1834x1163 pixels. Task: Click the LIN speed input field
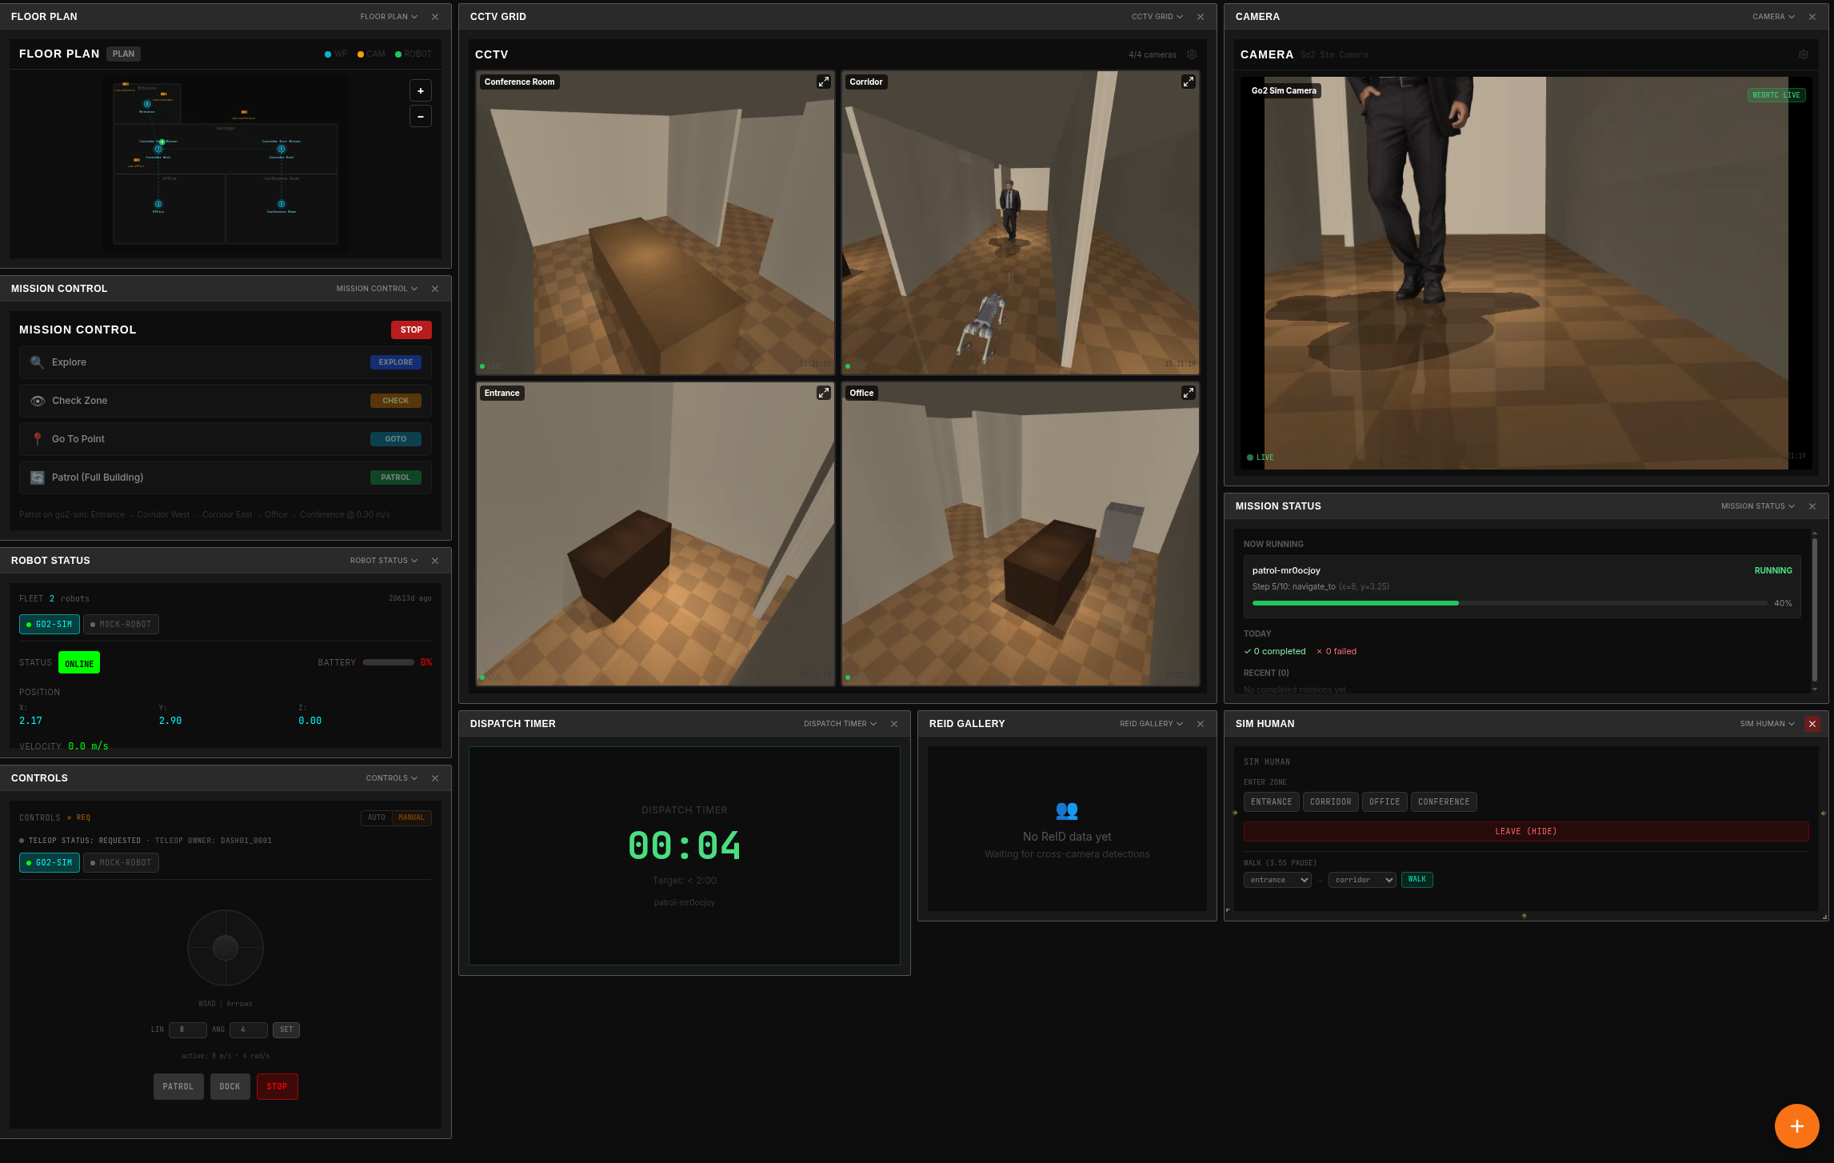(x=188, y=1030)
